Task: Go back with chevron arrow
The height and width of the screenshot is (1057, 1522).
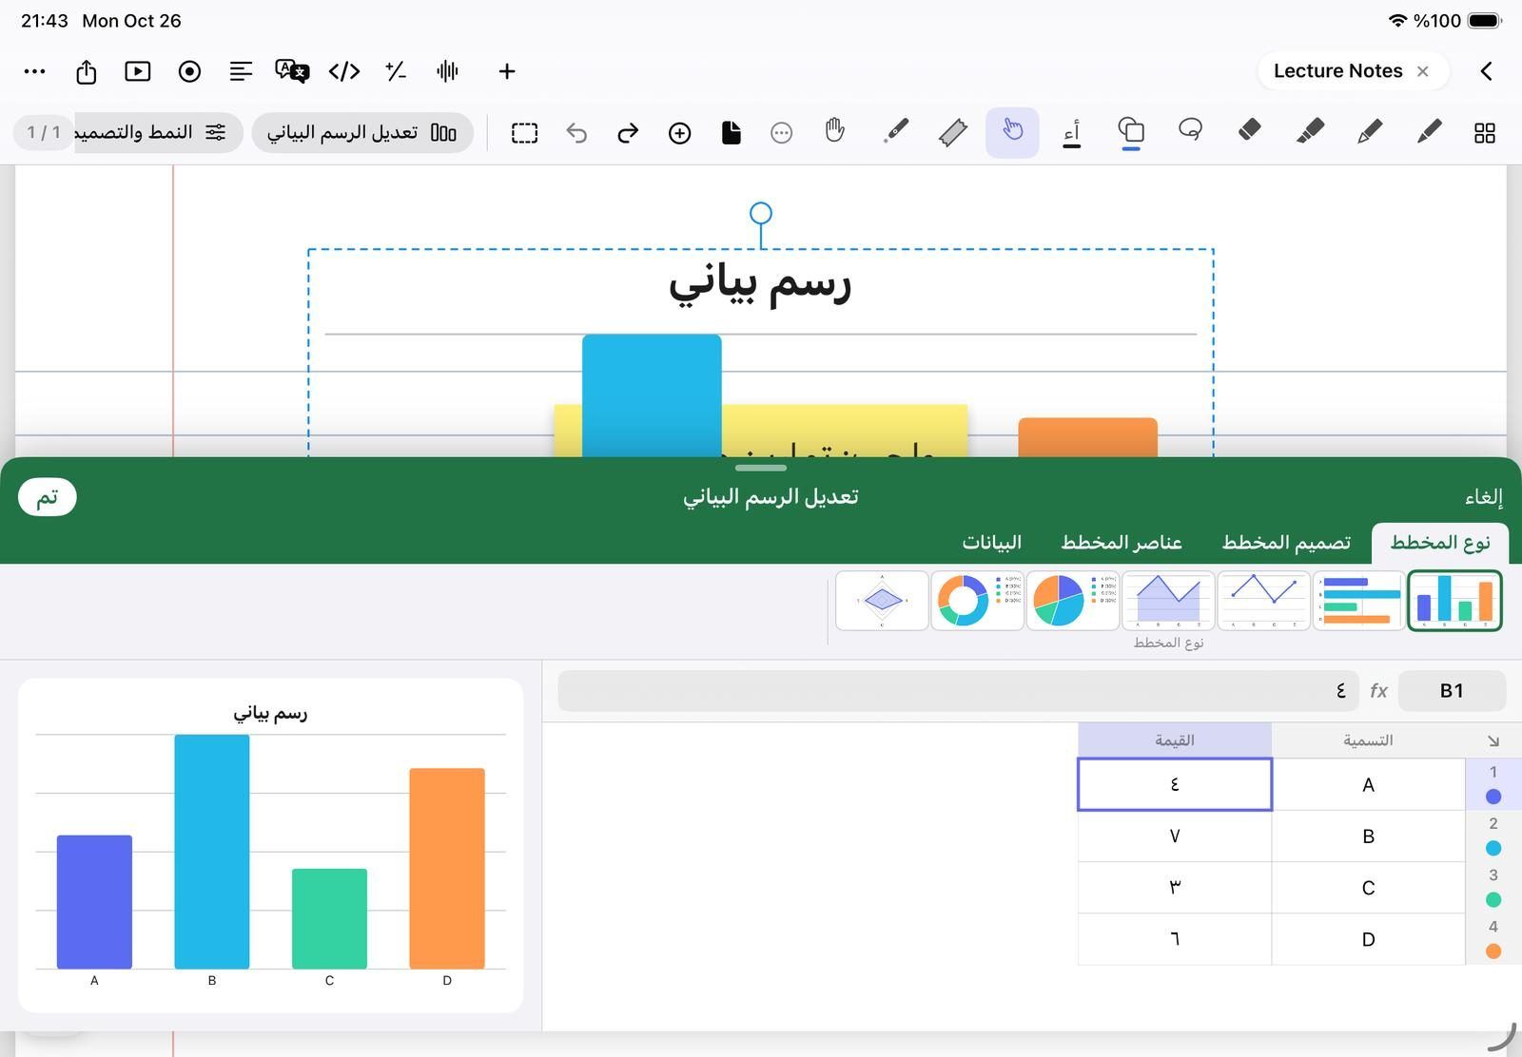Action: [1486, 71]
